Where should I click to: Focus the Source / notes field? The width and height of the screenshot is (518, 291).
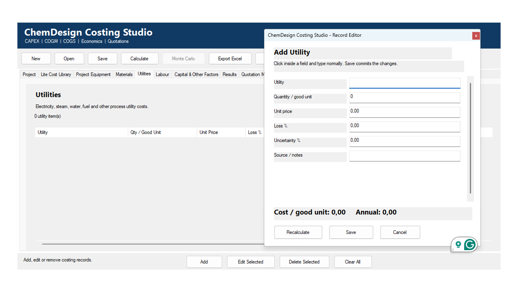point(405,156)
